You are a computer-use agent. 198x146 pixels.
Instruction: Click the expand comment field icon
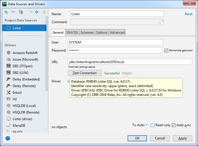tap(161, 22)
